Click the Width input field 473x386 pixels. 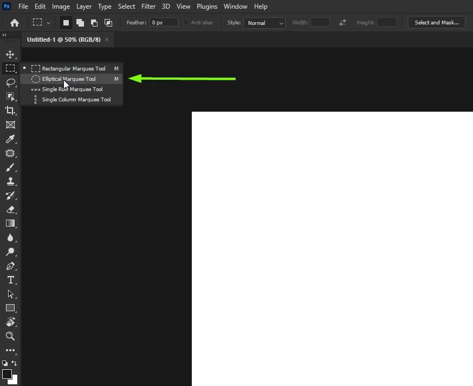320,22
